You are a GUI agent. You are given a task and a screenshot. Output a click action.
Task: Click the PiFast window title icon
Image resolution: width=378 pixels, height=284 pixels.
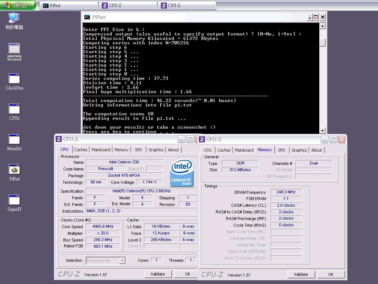click(87, 17)
